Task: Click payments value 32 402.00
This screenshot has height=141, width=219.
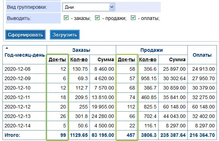Action: pos(204,116)
